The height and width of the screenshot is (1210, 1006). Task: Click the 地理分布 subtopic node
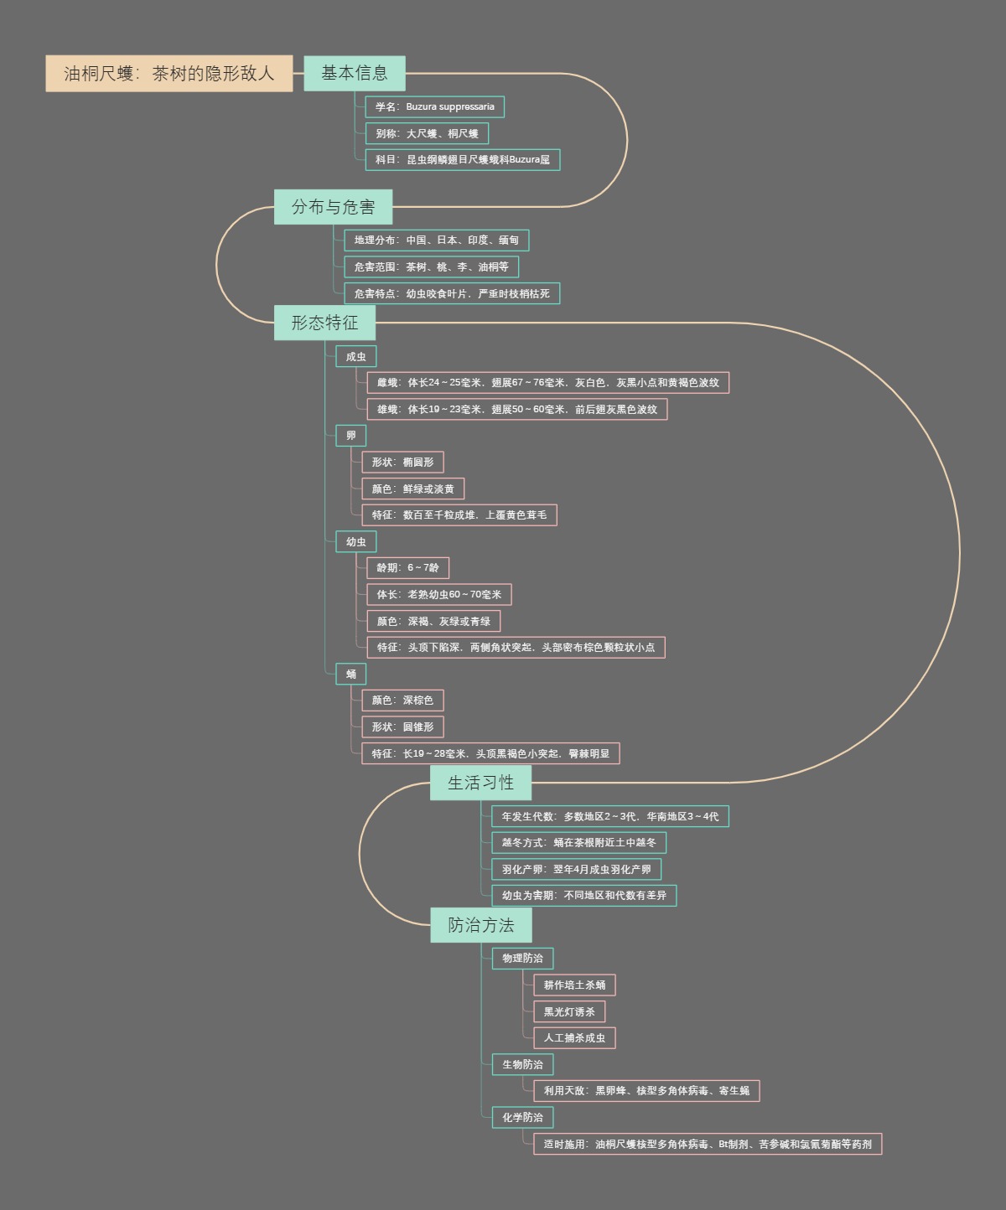(x=436, y=240)
